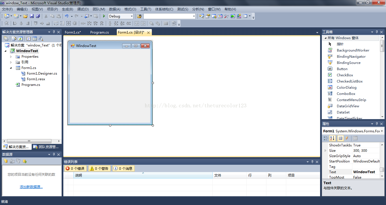Click the View Class Diagram icon
386x205 pixels.
tap(41, 39)
